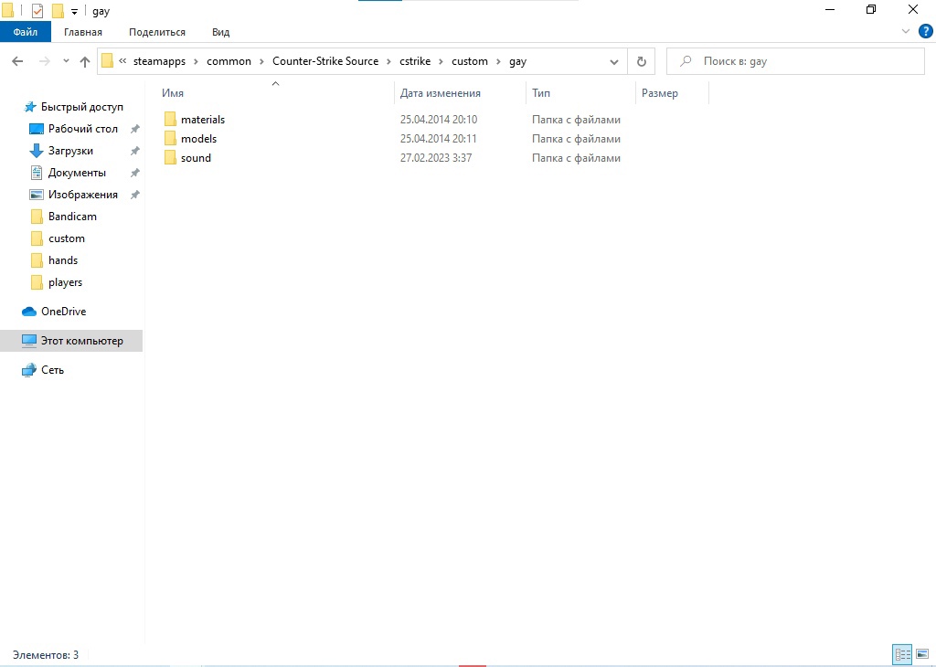The height and width of the screenshot is (667, 936).
Task: Switch to details view layout icon
Action: point(902,654)
